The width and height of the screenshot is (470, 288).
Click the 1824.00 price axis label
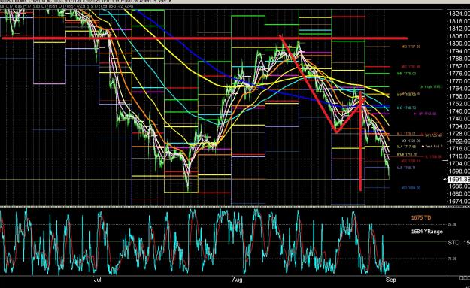pos(459,14)
